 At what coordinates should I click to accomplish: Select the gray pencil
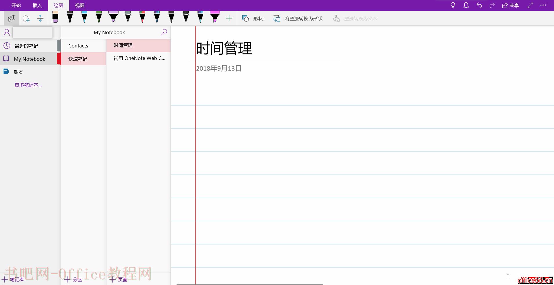pyautogui.click(x=128, y=17)
